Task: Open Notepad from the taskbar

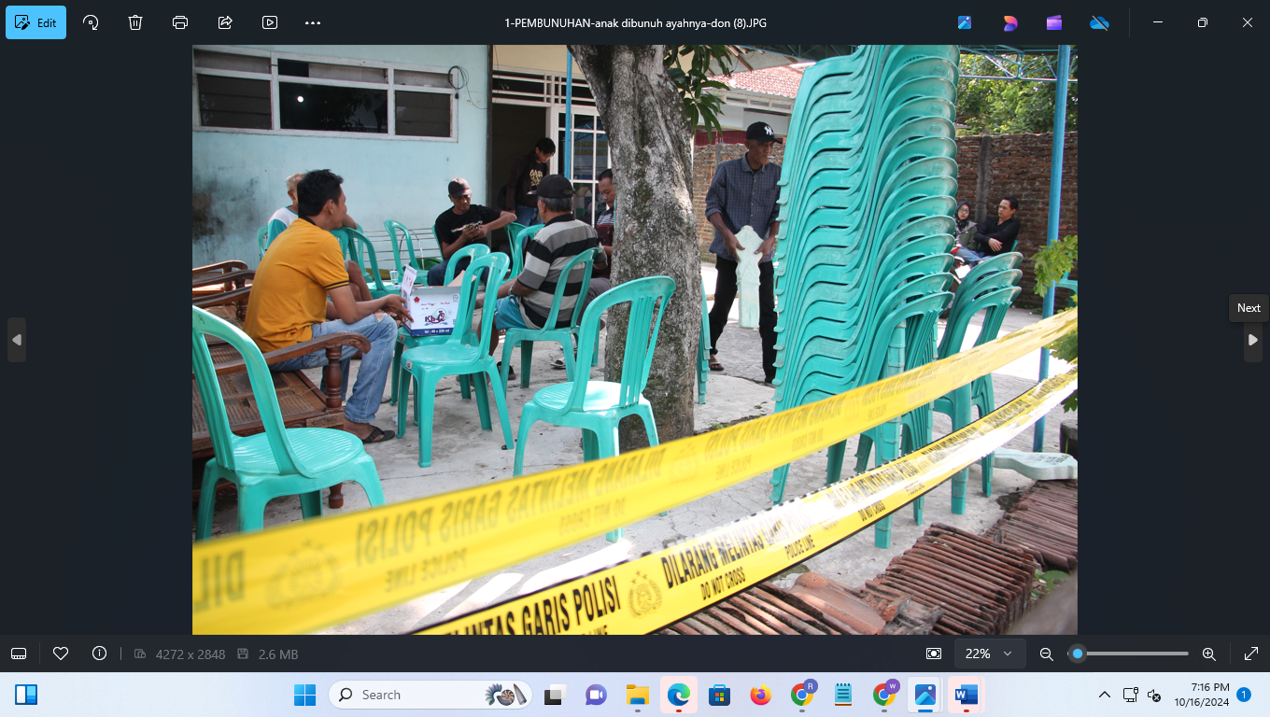Action: pyautogui.click(x=843, y=695)
